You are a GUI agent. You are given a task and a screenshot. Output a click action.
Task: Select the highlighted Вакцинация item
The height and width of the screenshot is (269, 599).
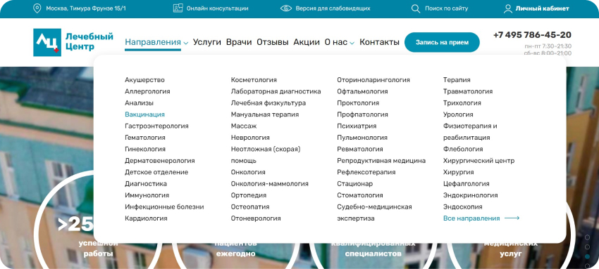(144, 114)
